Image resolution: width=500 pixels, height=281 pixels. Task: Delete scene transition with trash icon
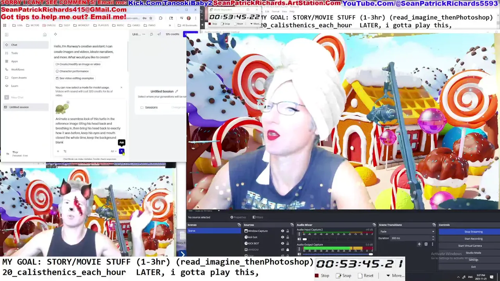426,244
